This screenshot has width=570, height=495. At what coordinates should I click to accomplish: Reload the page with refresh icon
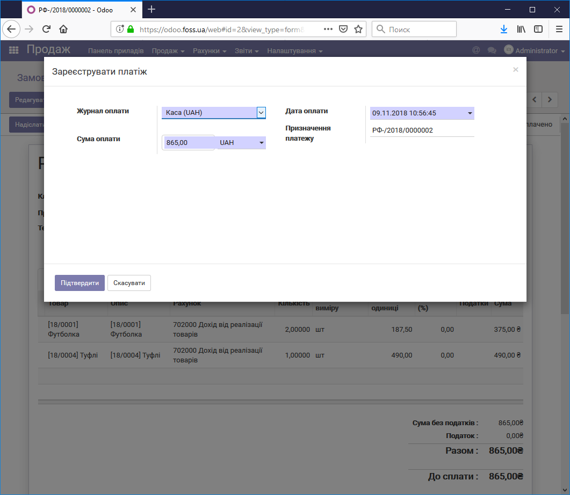point(46,29)
